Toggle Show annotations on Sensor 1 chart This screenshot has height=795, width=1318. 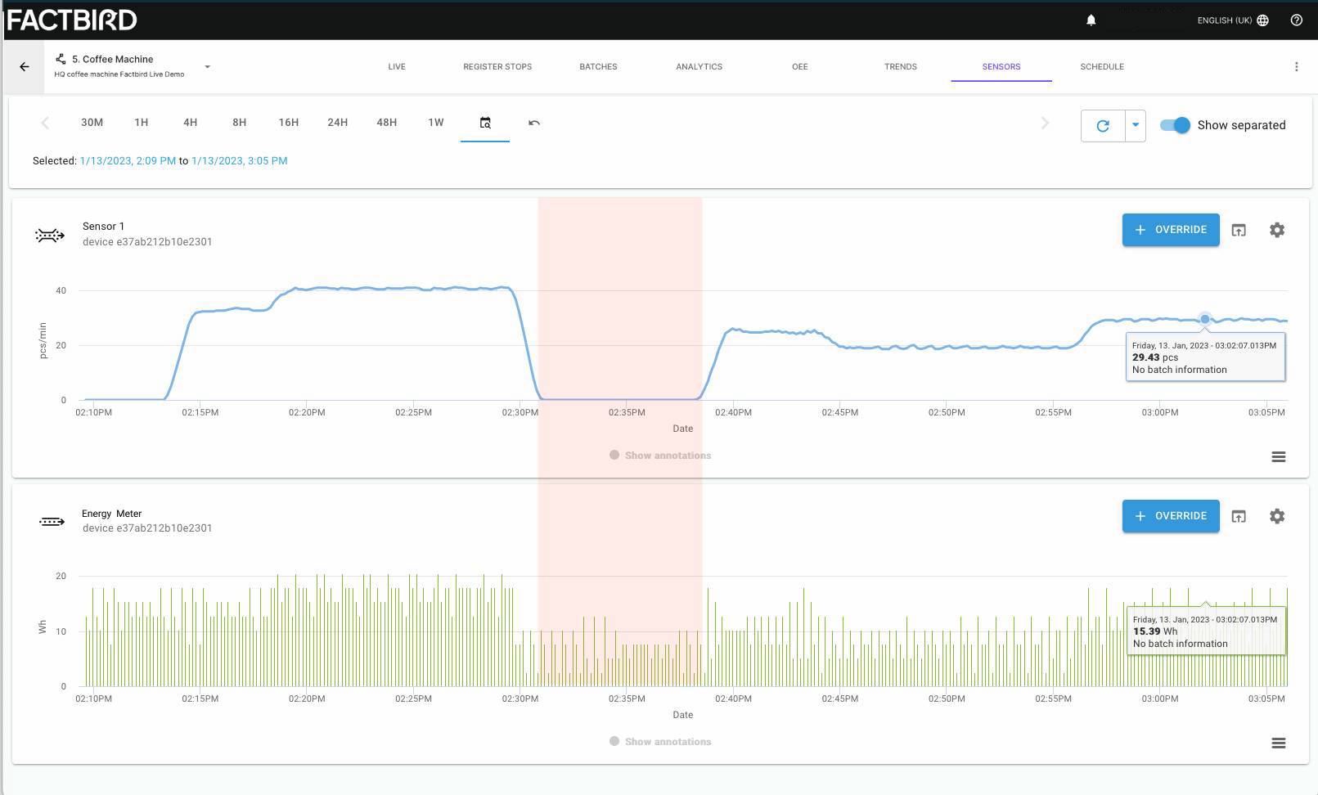(x=660, y=456)
